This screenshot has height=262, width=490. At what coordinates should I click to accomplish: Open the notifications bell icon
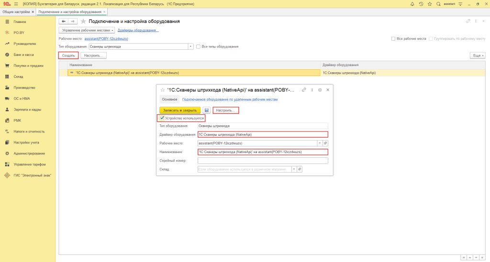pyautogui.click(x=412, y=4)
